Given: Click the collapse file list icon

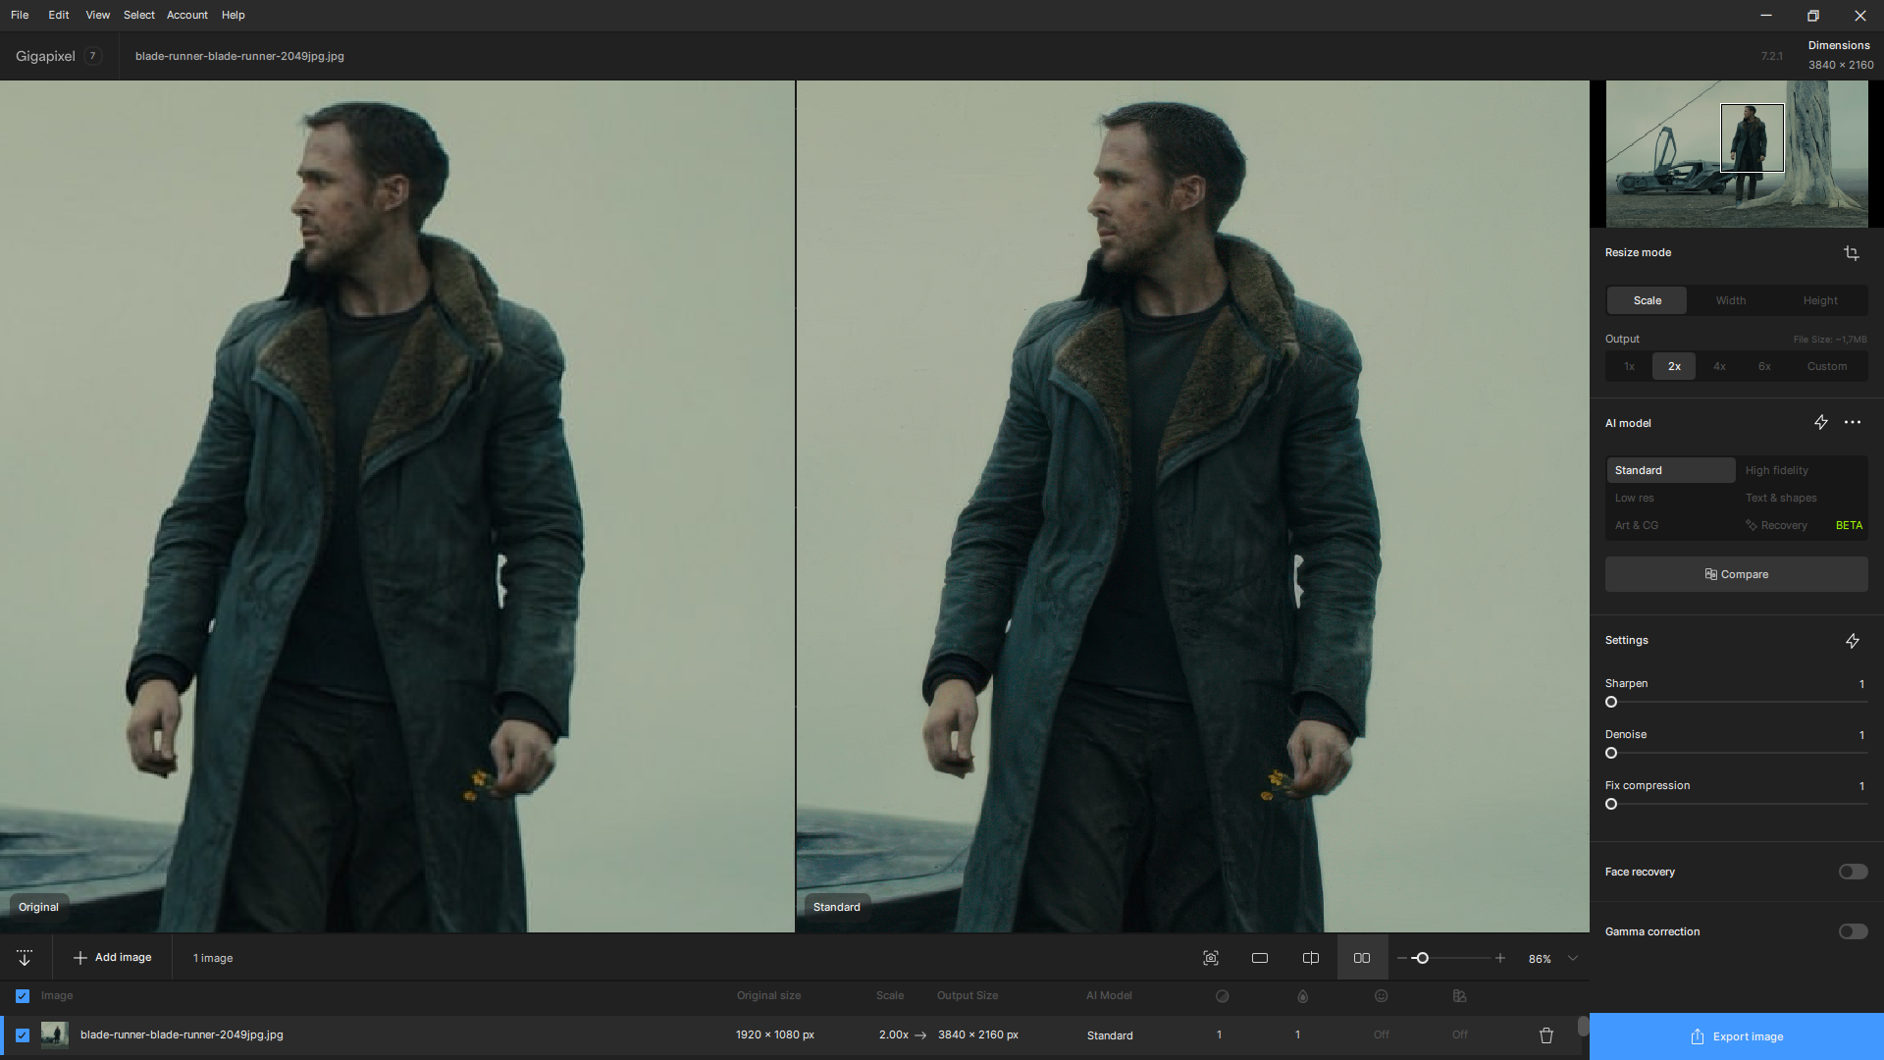Looking at the screenshot, I should 25,958.
